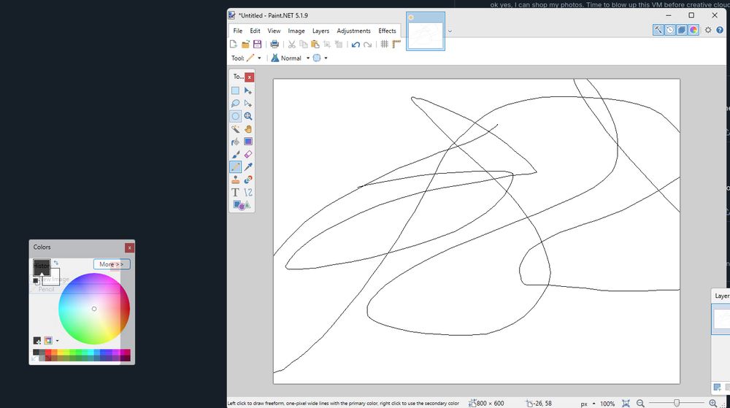Toggle rulers display
The width and height of the screenshot is (730, 408).
[396, 45]
